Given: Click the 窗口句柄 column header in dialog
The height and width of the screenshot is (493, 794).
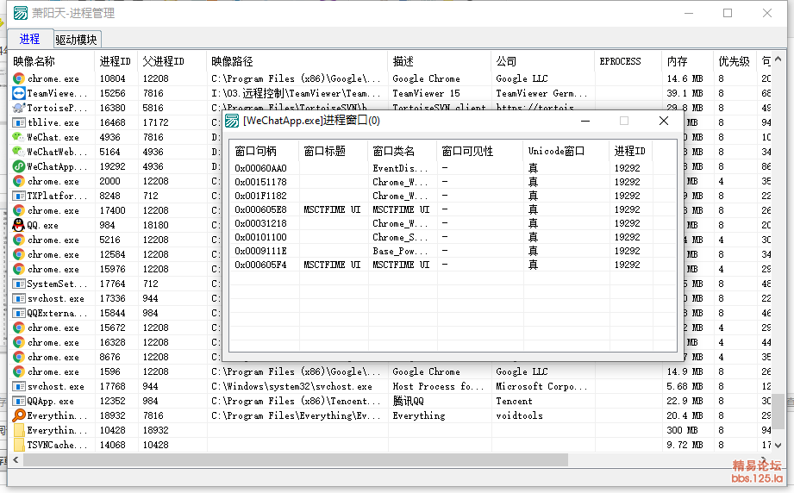Looking at the screenshot, I should click(255, 151).
